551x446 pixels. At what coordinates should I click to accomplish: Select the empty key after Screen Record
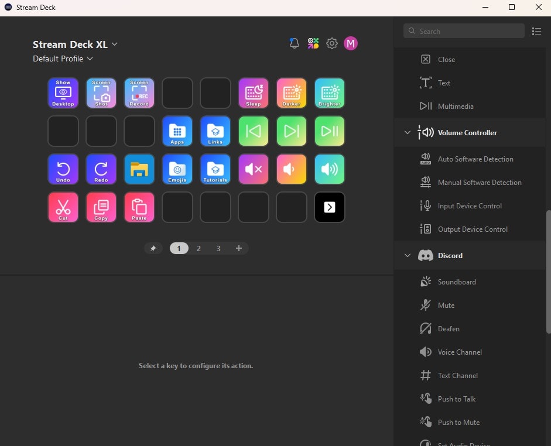[177, 93]
